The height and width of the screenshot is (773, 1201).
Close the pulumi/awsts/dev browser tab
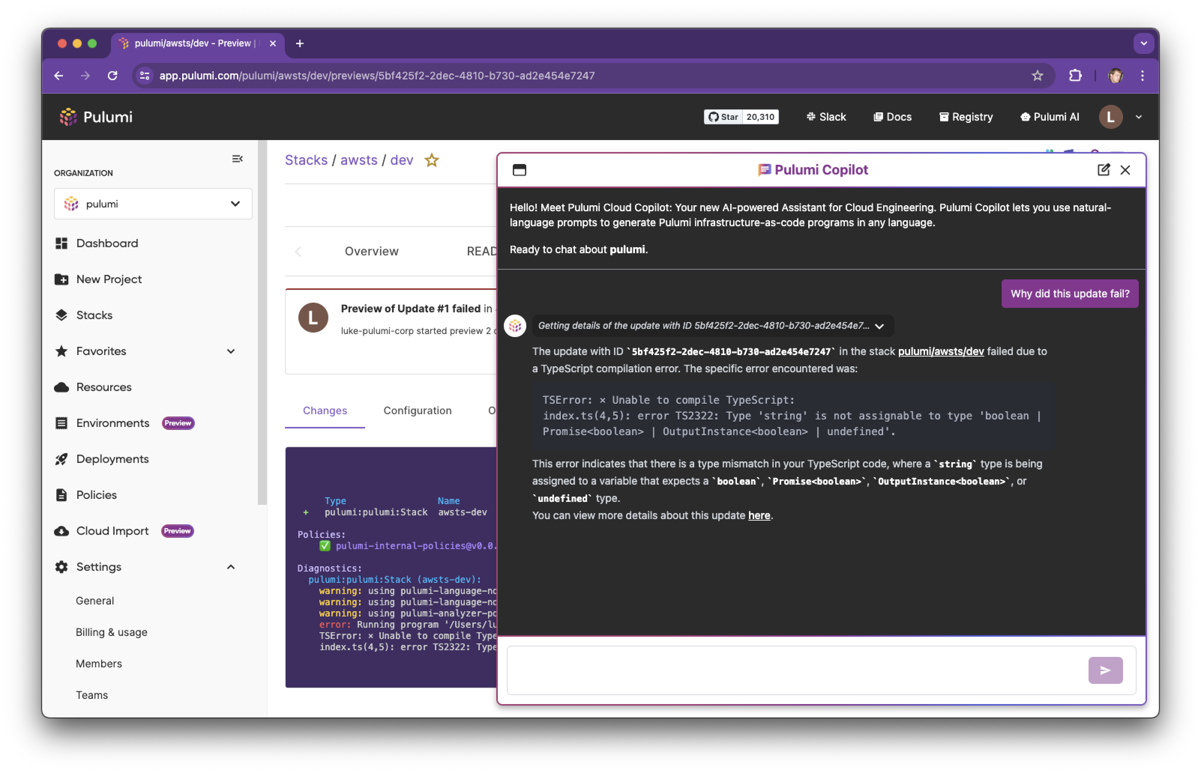point(273,44)
